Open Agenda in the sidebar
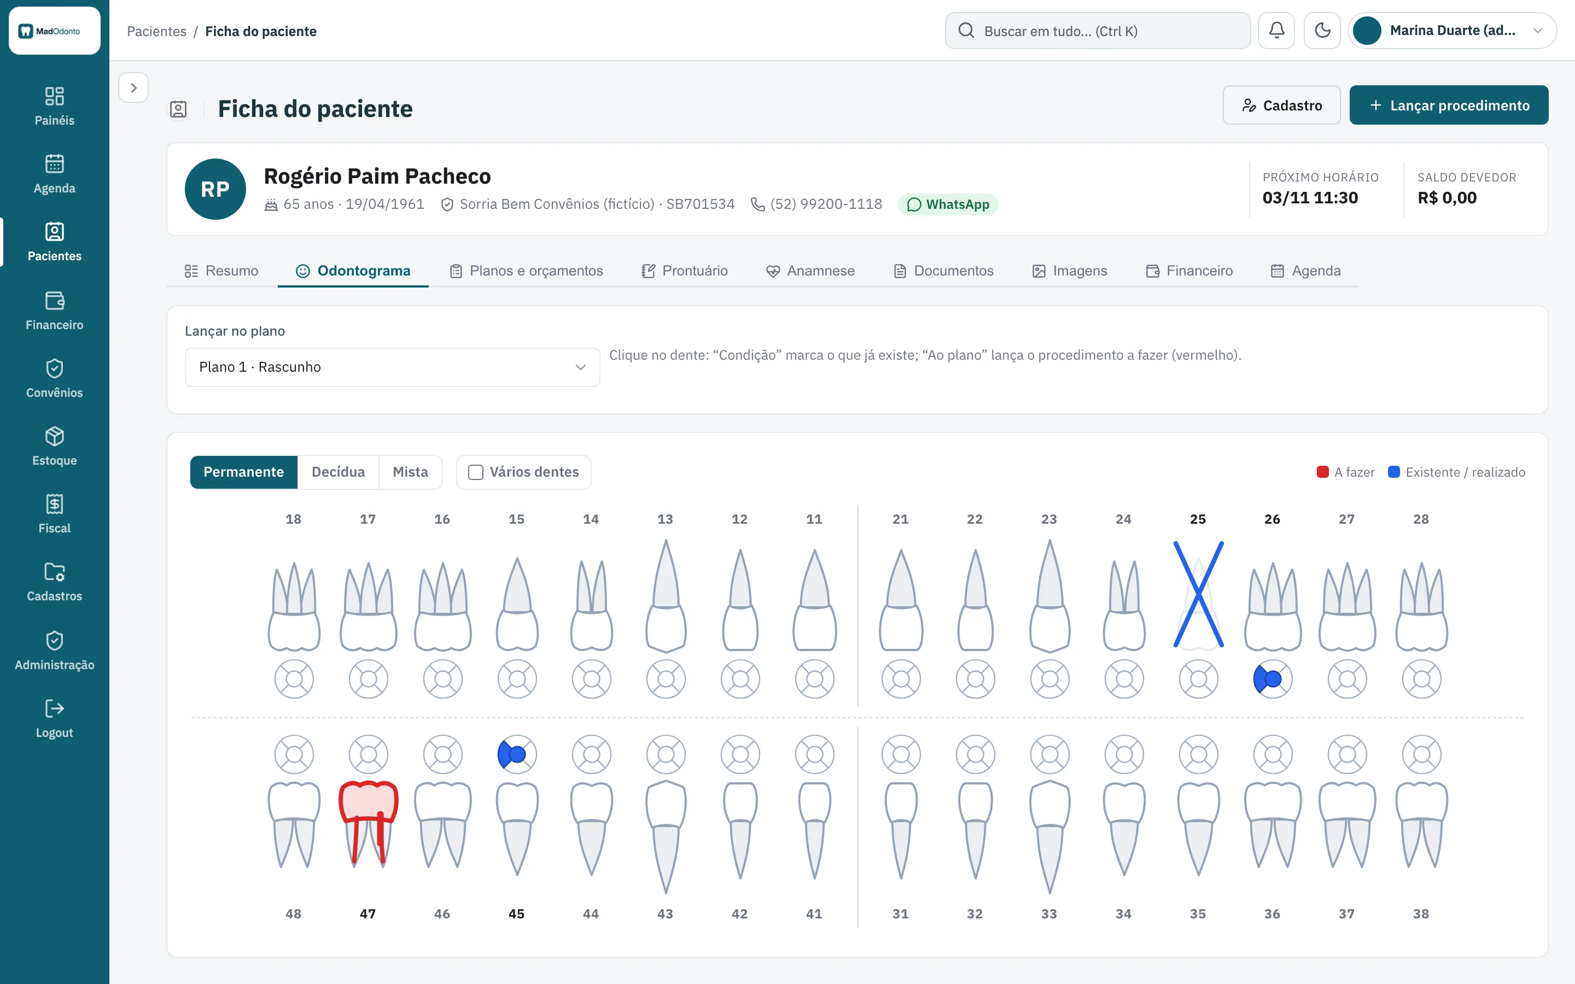 [x=55, y=174]
